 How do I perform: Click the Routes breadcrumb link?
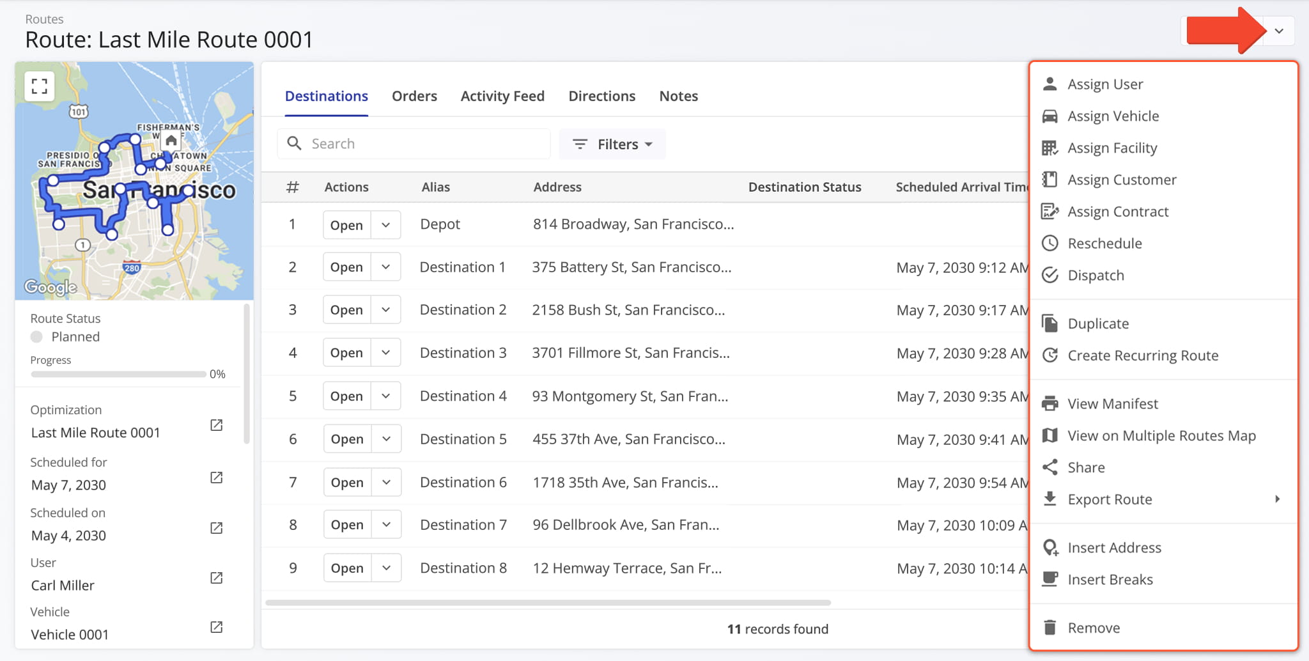click(x=44, y=19)
